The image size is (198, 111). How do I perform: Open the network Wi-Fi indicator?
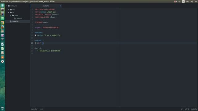pos(179,2)
